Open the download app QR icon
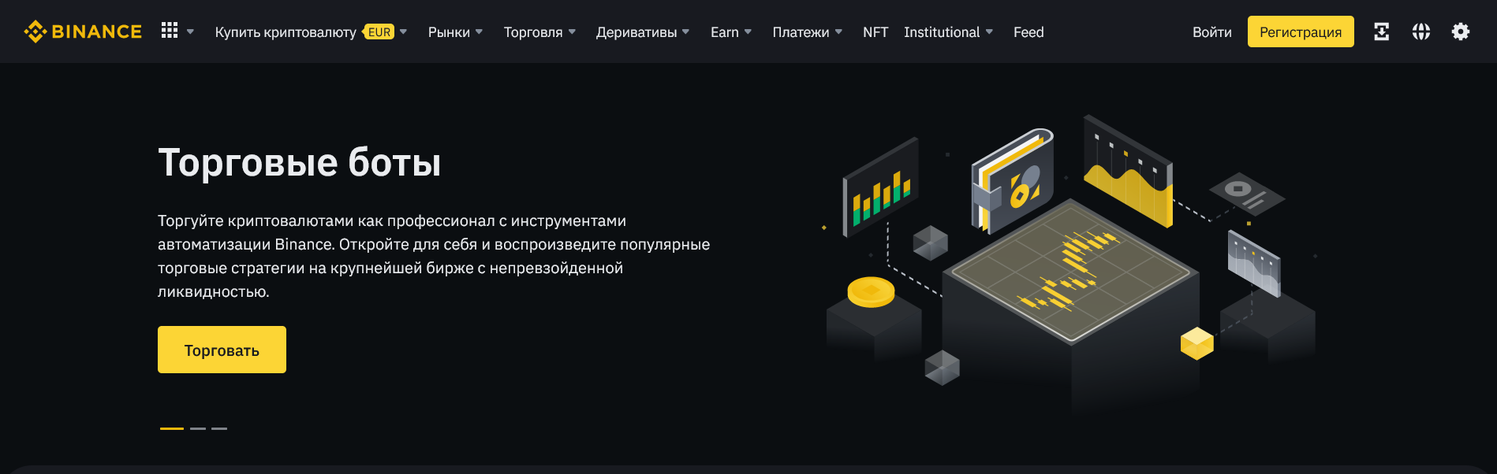This screenshot has width=1497, height=474. (1382, 31)
